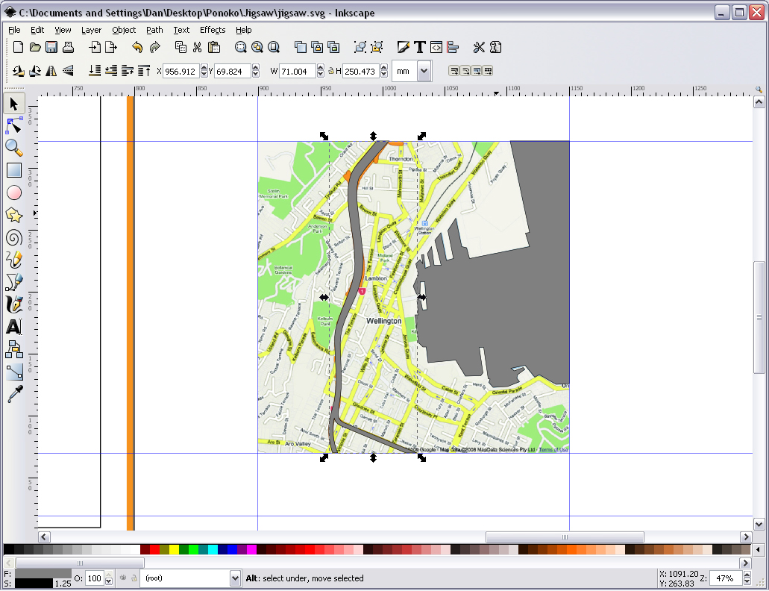The image size is (769, 591).
Task: Open the Path menu
Action: point(154,30)
